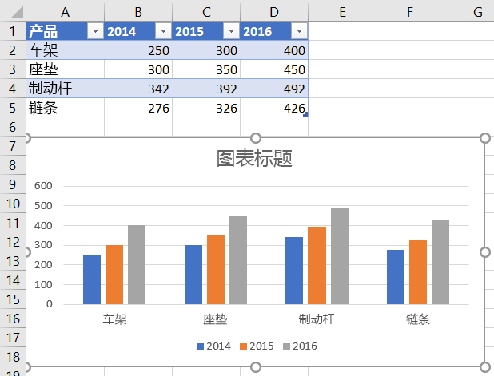
Task: Select row 3 header
Action: coord(13,69)
